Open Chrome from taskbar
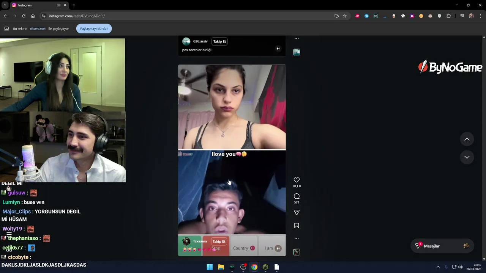The height and width of the screenshot is (273, 486). pos(254,267)
